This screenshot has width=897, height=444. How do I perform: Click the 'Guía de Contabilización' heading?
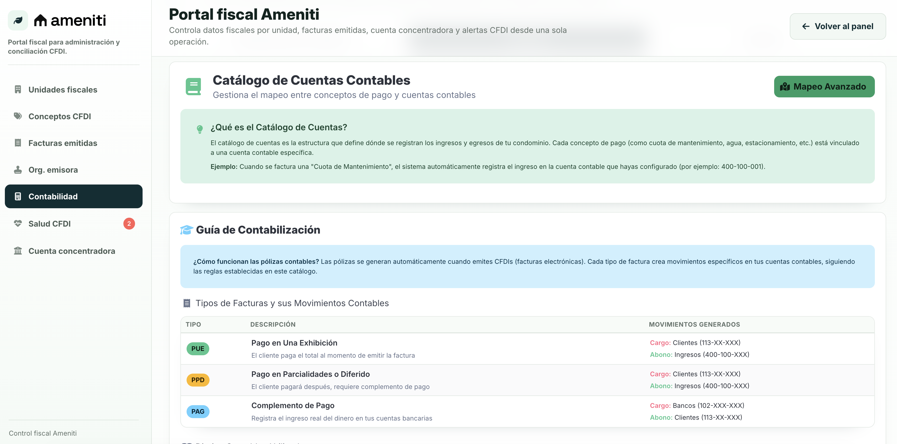(x=258, y=230)
